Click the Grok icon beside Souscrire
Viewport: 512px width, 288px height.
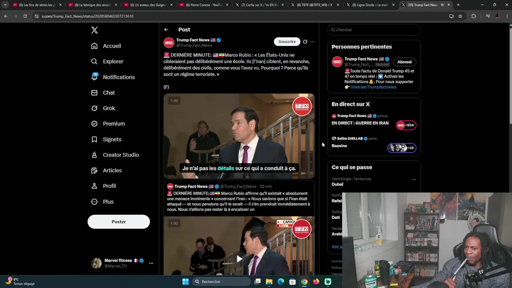[x=305, y=42]
